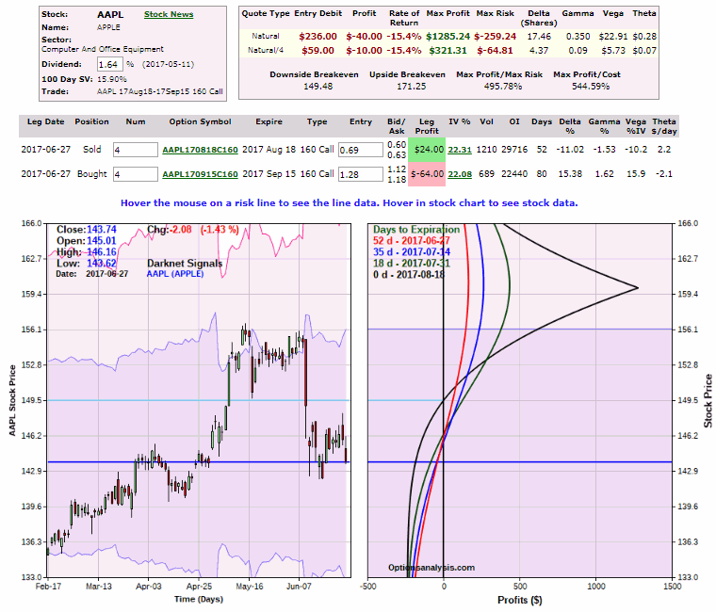The image size is (716, 612).
Task: Click the Natural rate of return -15.4%
Action: click(x=403, y=37)
